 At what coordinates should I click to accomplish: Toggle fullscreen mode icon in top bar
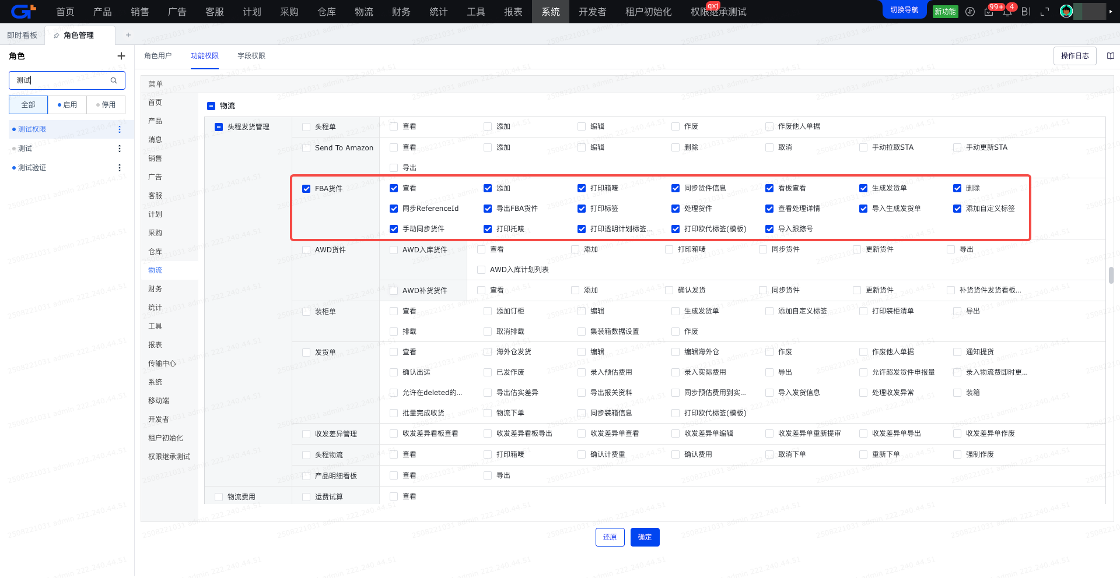click(1045, 12)
